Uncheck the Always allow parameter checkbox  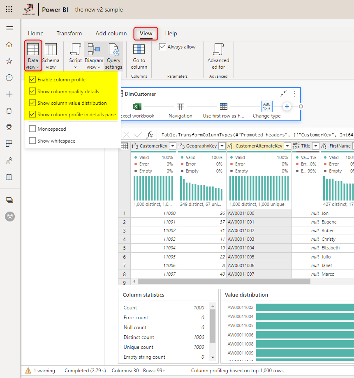point(162,46)
